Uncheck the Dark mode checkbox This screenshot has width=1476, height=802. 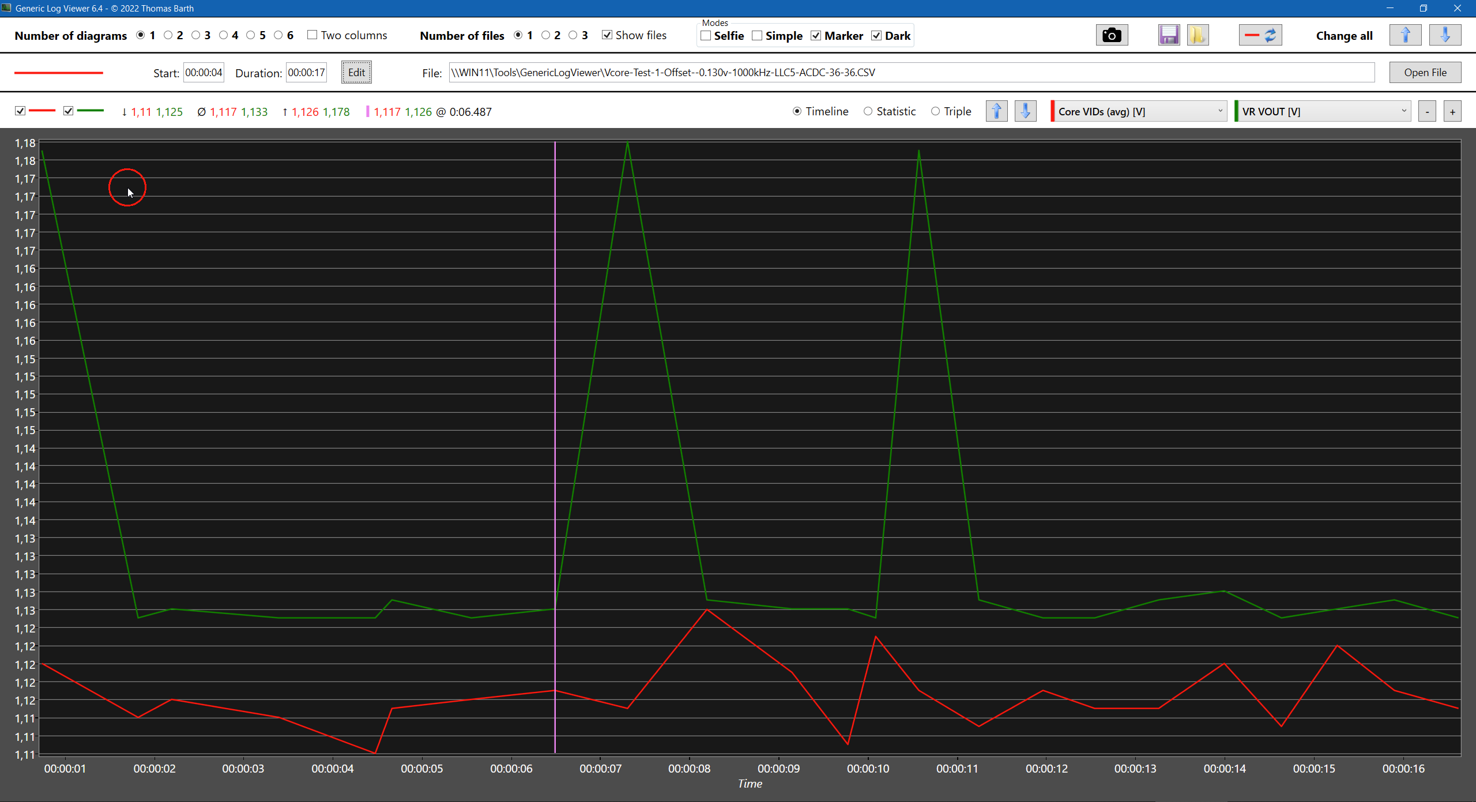(x=876, y=36)
